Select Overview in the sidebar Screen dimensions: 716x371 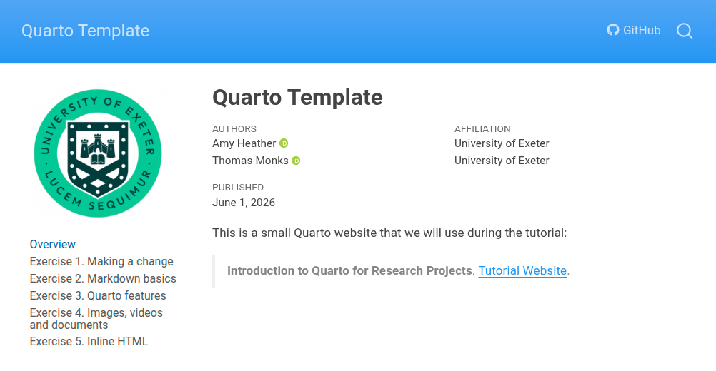click(x=52, y=244)
